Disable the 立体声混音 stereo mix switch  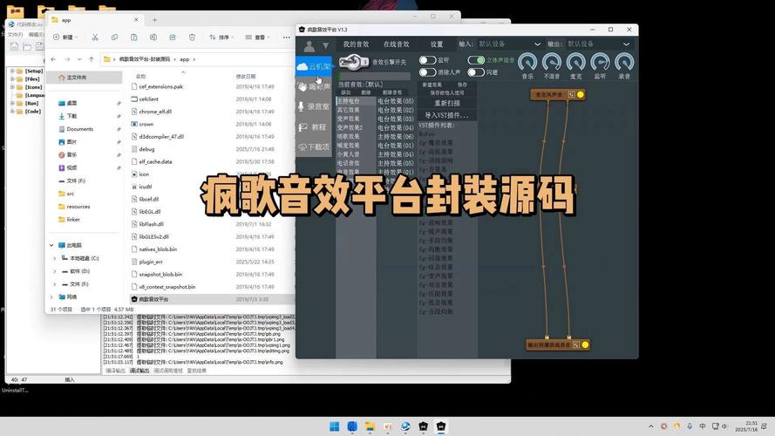(x=476, y=61)
